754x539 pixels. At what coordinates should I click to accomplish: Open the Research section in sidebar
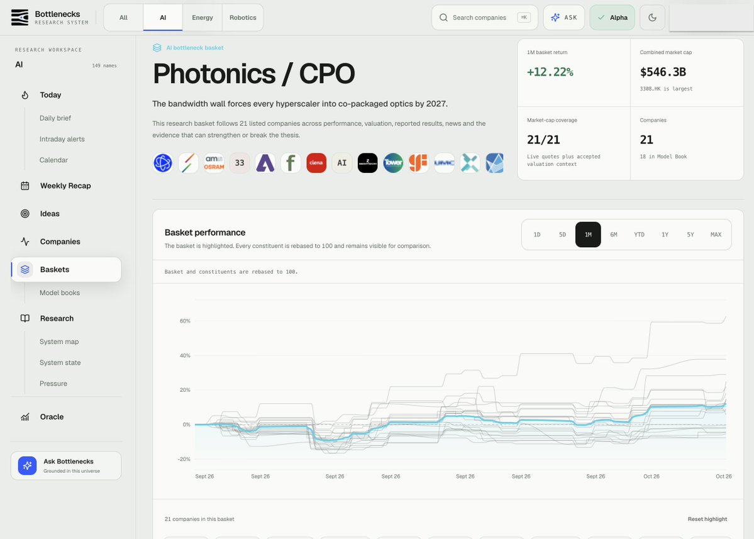point(66,318)
